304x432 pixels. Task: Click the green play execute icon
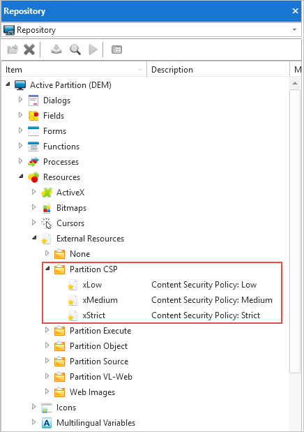pyautogui.click(x=93, y=50)
